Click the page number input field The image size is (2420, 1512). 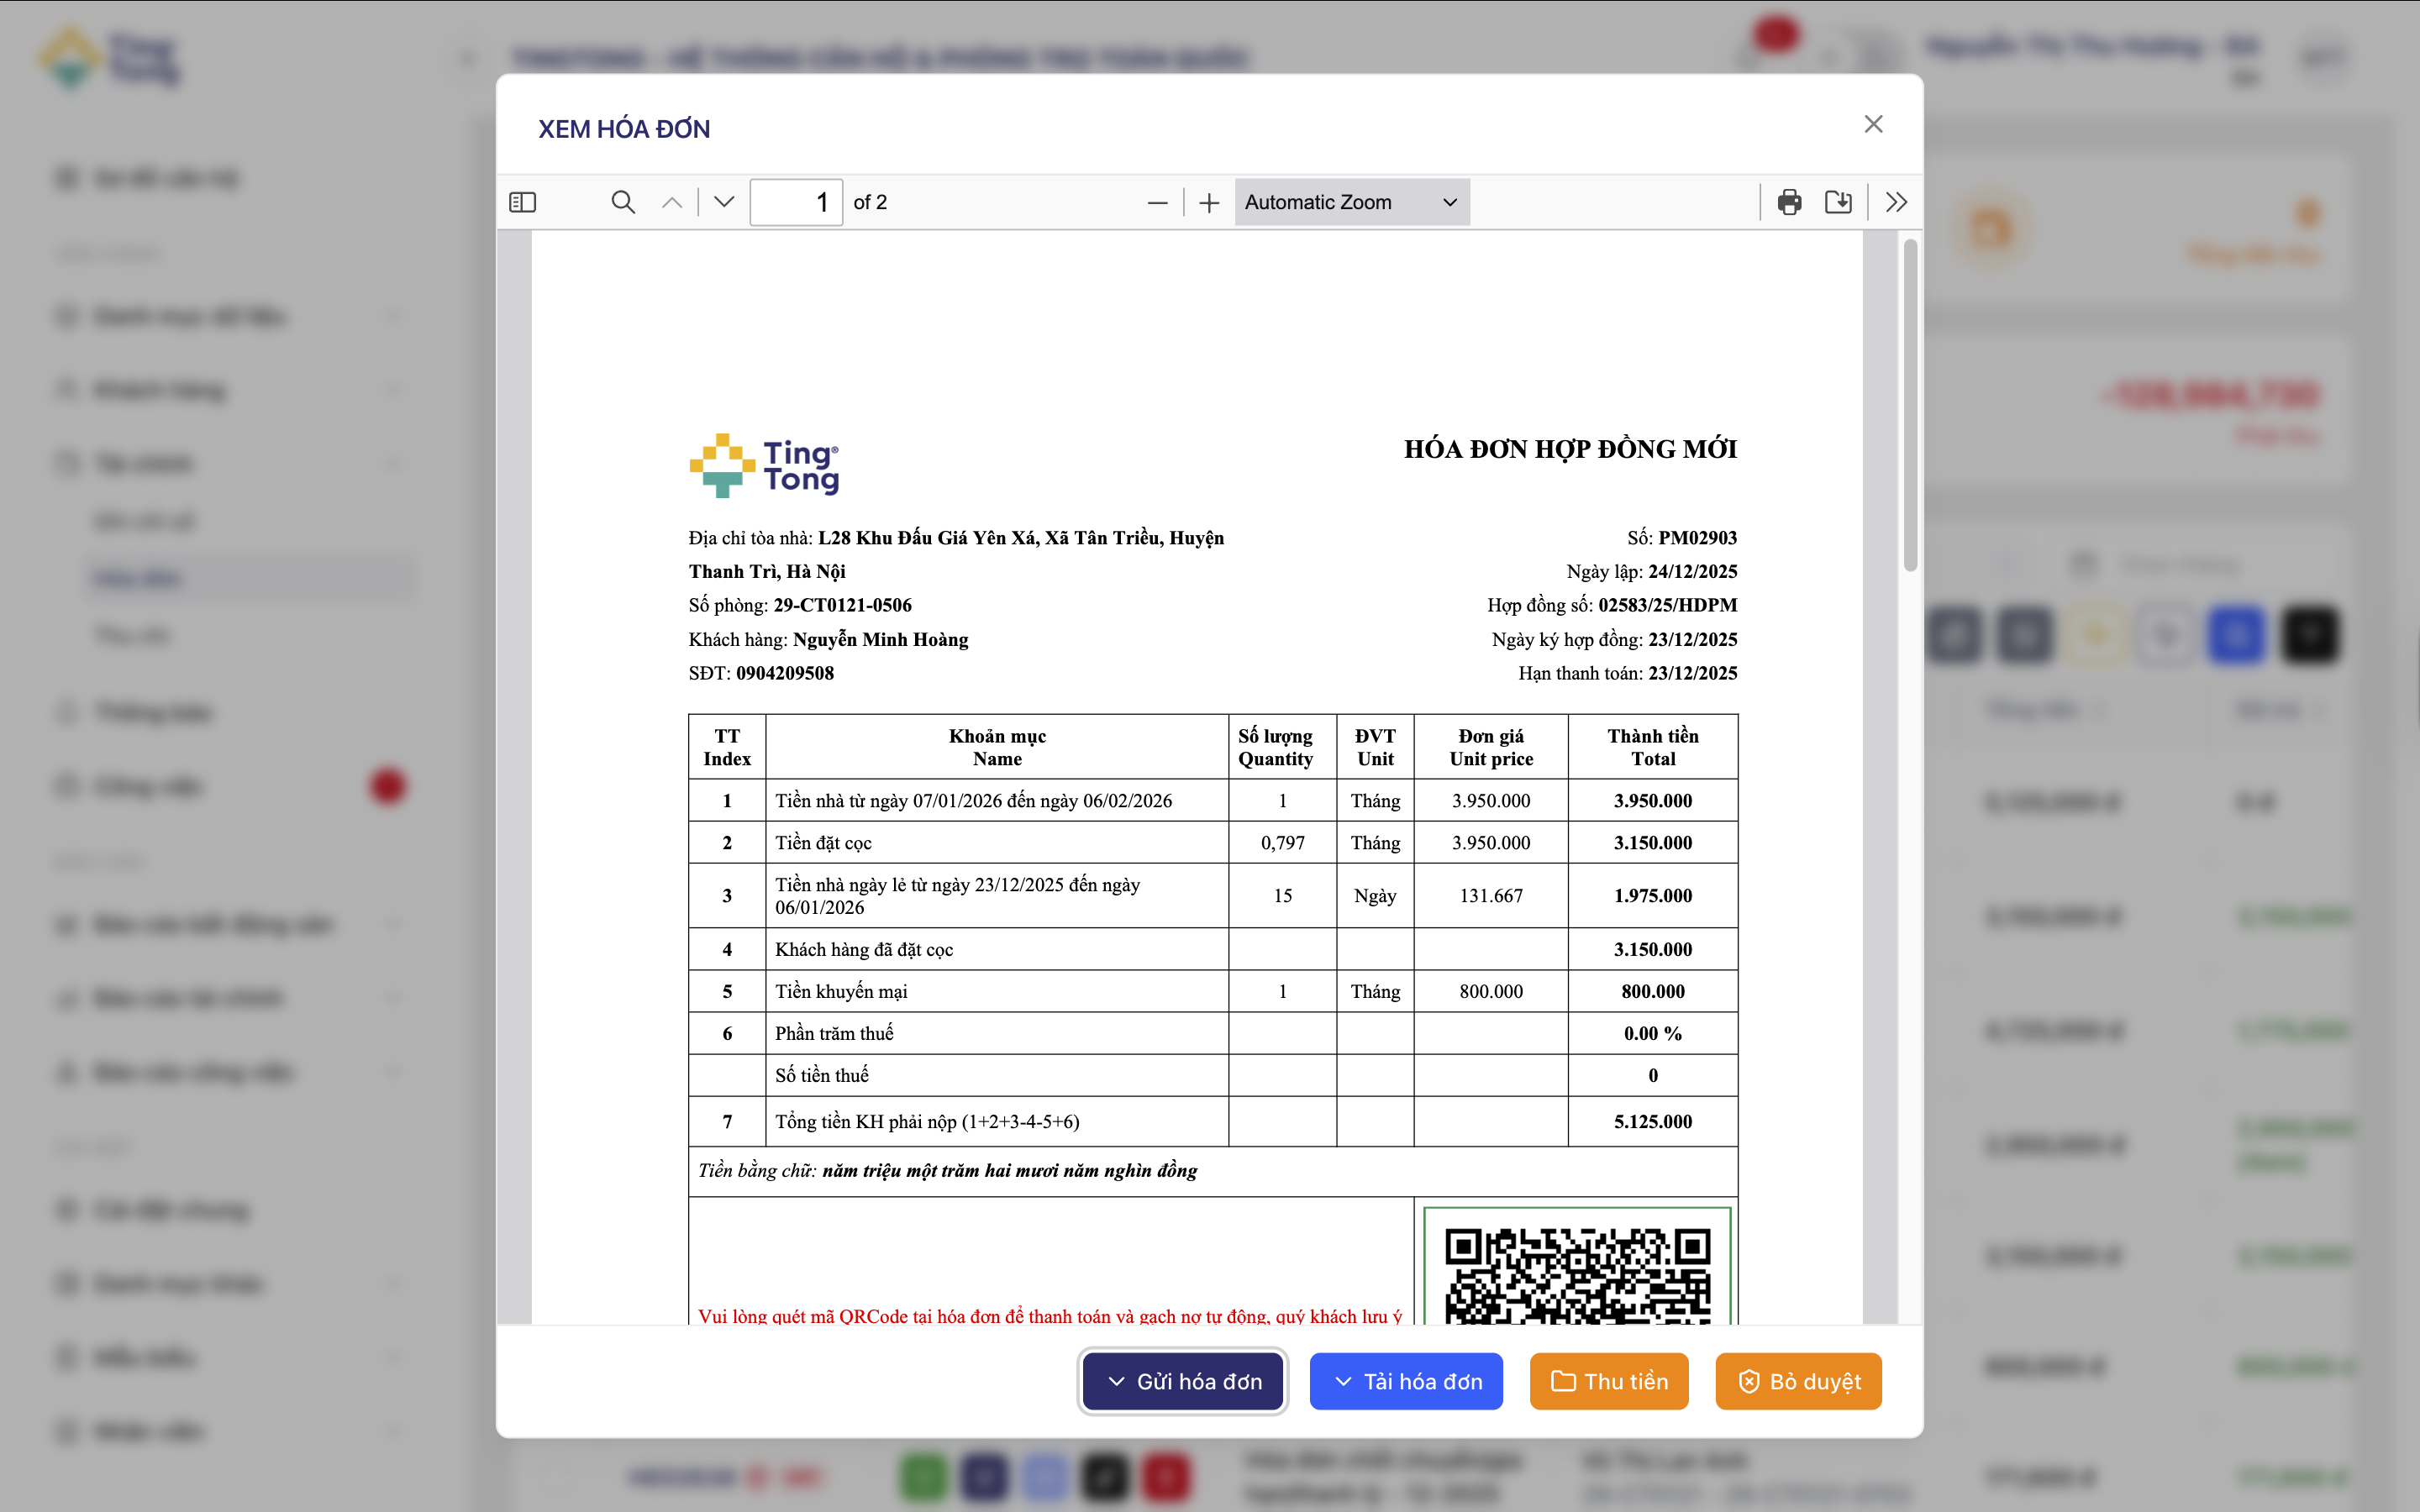coord(796,202)
